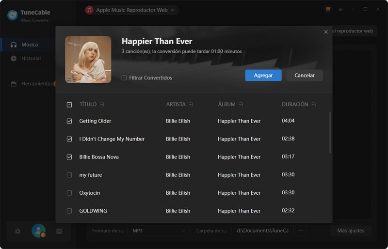Enable Filtrar Convertidos checkbox
The height and width of the screenshot is (249, 388).
pos(124,78)
